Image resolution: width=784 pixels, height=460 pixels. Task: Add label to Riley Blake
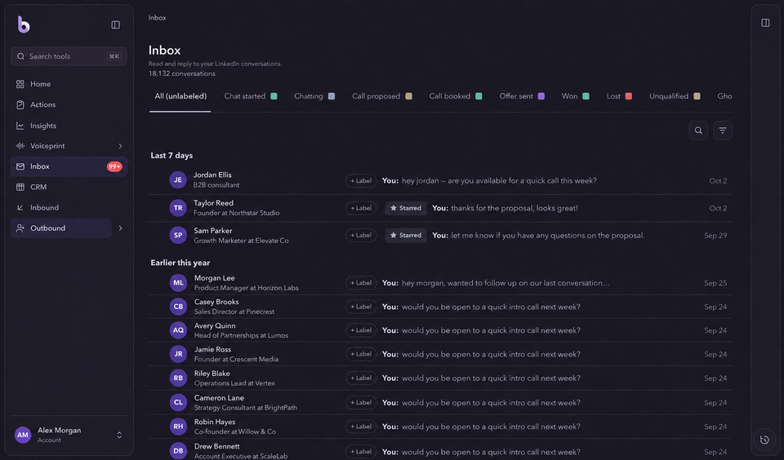361,378
